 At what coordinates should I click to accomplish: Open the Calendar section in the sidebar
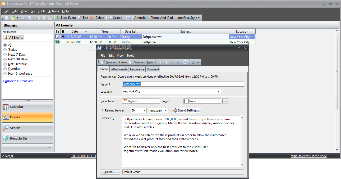click(27, 107)
